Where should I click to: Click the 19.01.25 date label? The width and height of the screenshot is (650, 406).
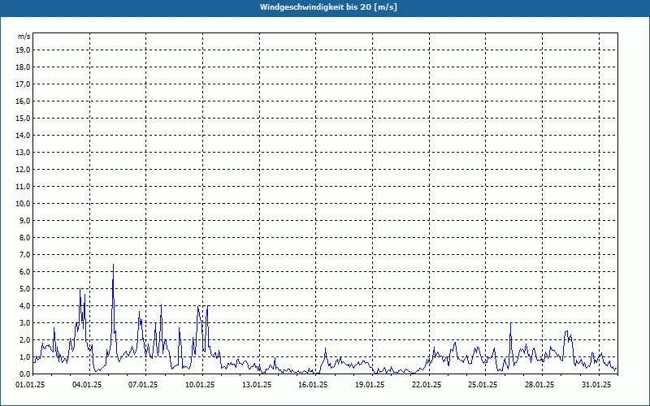point(370,385)
